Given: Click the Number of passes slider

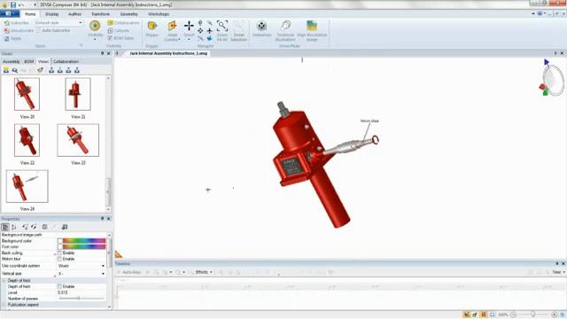Looking at the screenshot, I should coord(82,299).
